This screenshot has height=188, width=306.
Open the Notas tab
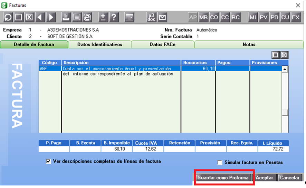(249, 44)
